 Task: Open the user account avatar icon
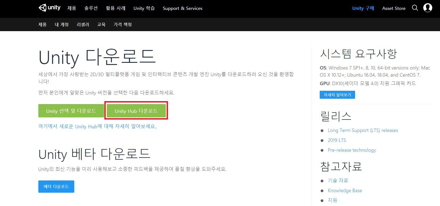pyautogui.click(x=428, y=8)
